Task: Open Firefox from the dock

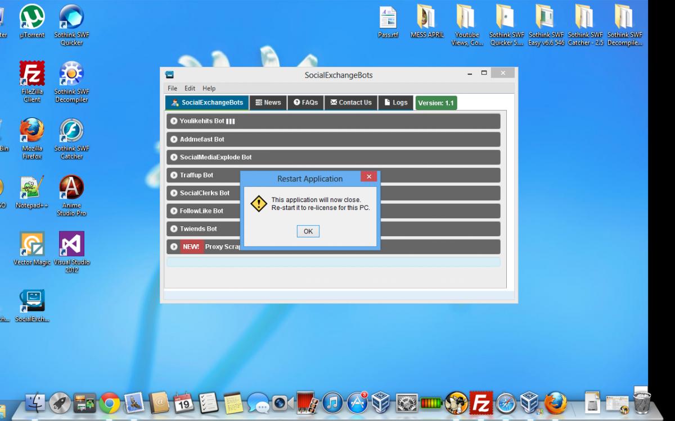Action: click(555, 403)
